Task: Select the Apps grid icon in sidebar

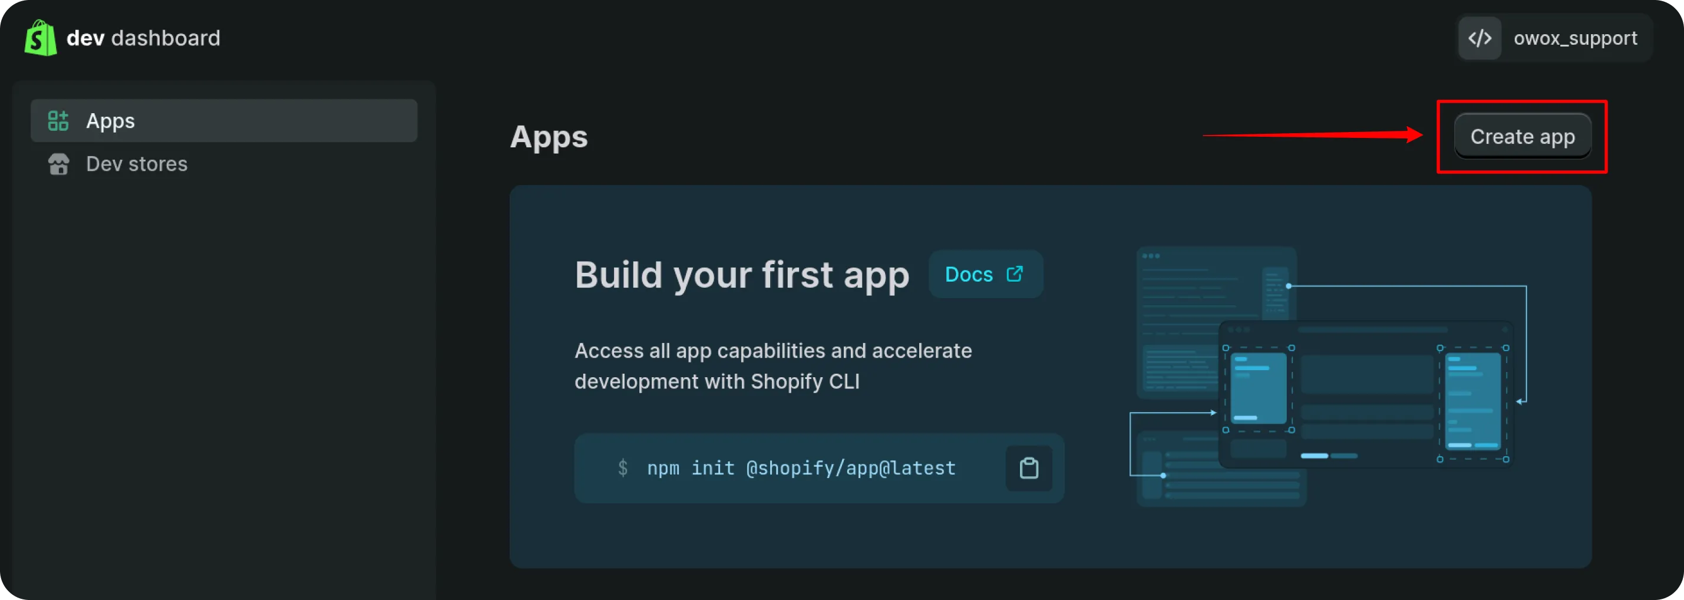Action: click(58, 120)
